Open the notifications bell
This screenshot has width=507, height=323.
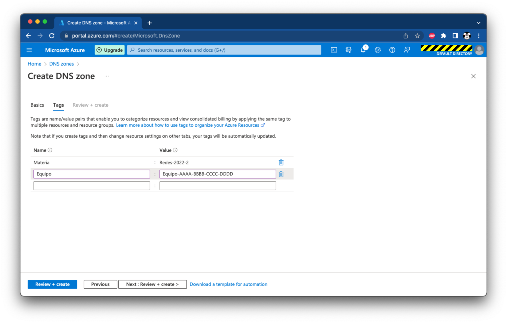pos(363,50)
